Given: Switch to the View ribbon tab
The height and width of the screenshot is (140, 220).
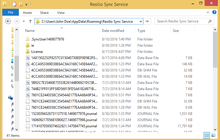Looking at the screenshot, I should (61, 13).
